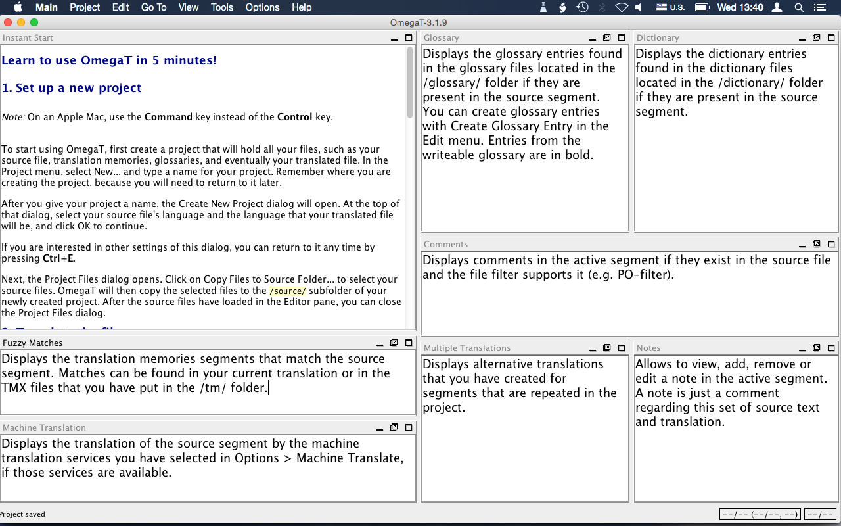Maximize the Multiple Translations pane
The image size is (841, 526).
click(622, 348)
